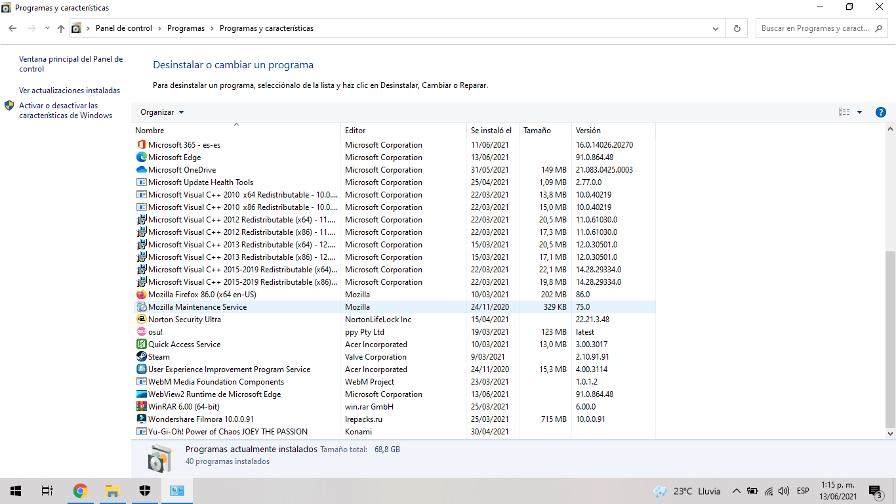Click the Microsoft 365 program icon
The image size is (896, 504).
[141, 145]
